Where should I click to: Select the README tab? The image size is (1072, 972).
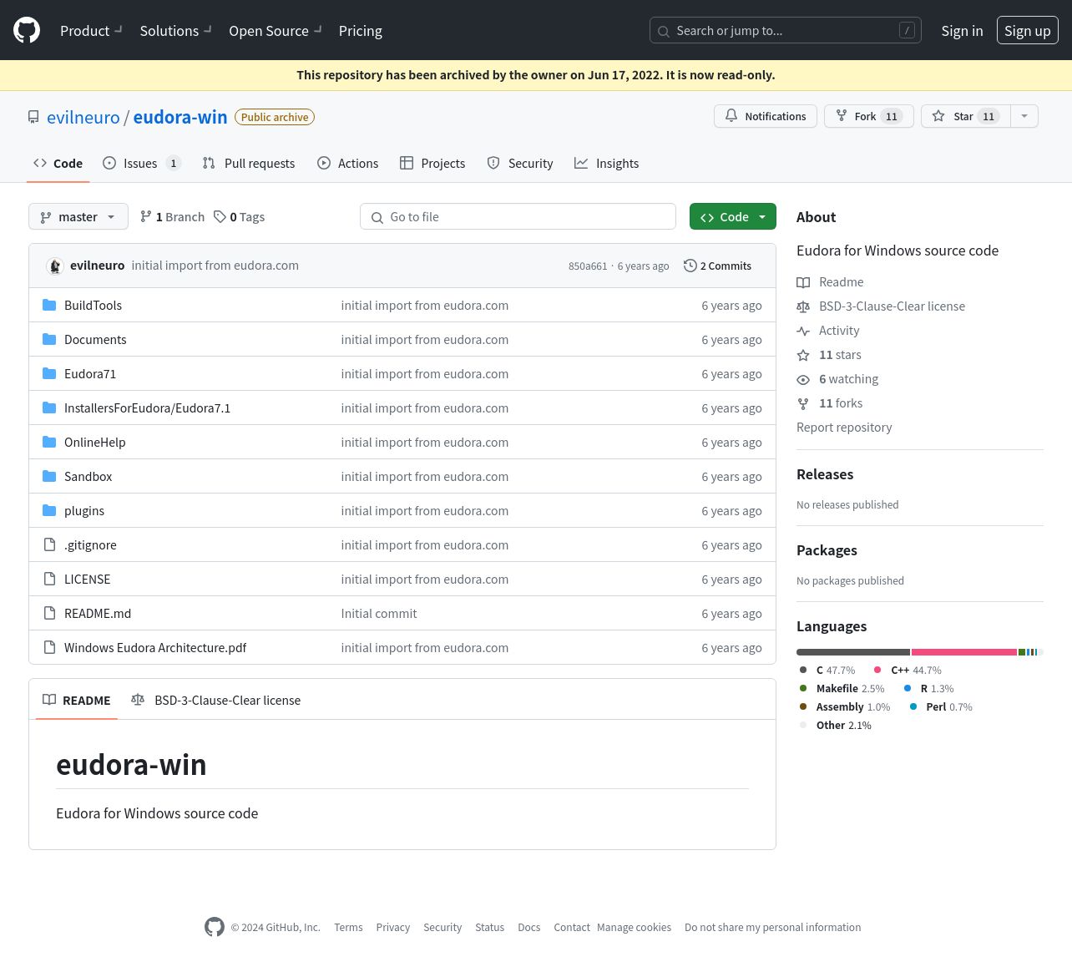77,700
